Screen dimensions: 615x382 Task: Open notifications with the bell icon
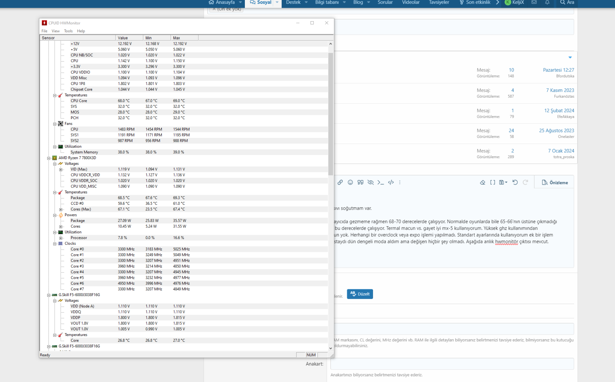click(547, 2)
